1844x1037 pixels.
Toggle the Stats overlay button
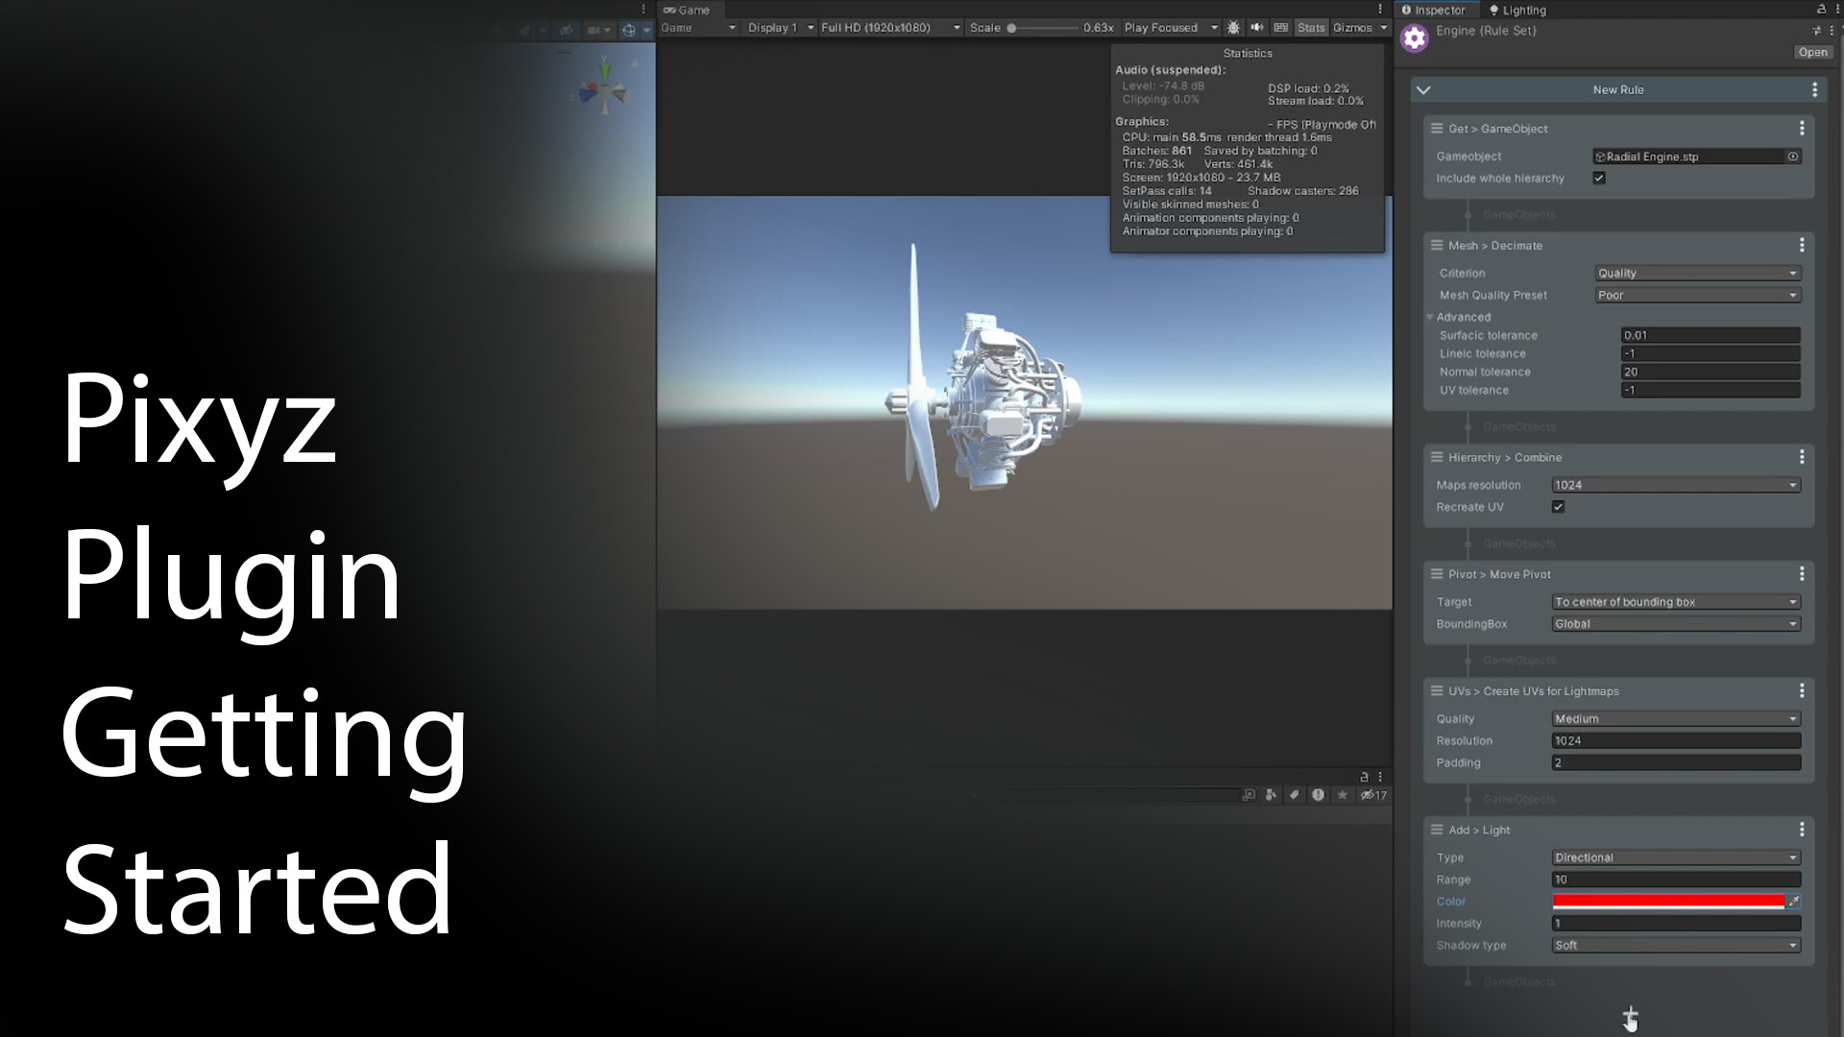[1310, 28]
